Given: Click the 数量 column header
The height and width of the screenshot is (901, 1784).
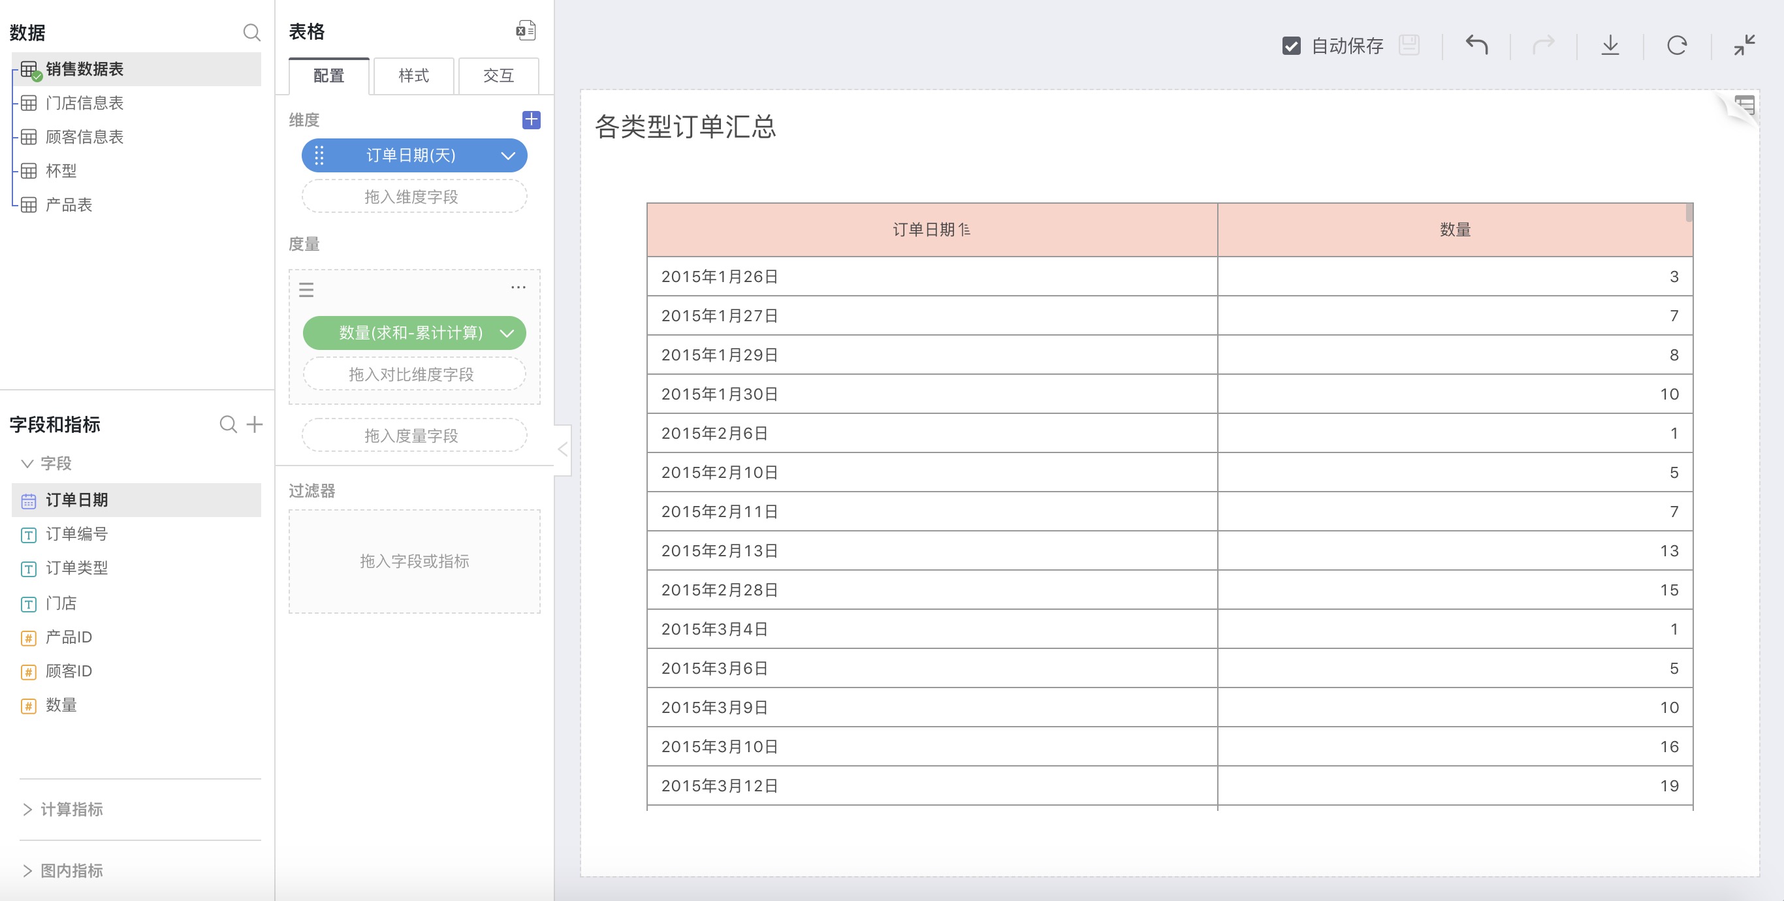Looking at the screenshot, I should (1454, 229).
